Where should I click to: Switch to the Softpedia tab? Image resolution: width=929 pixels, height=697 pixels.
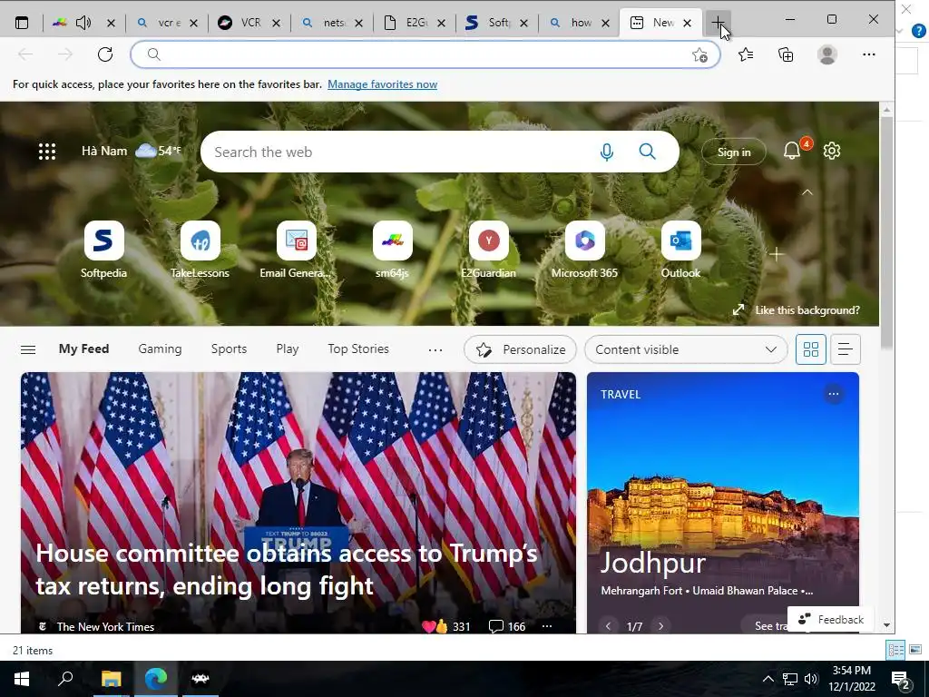tap(498, 23)
